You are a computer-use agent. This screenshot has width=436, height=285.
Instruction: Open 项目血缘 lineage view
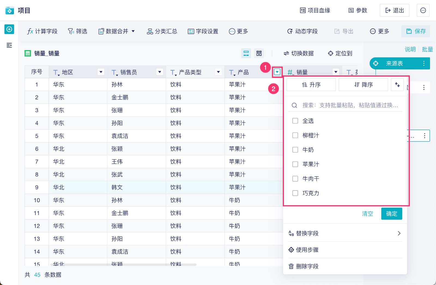coord(315,10)
